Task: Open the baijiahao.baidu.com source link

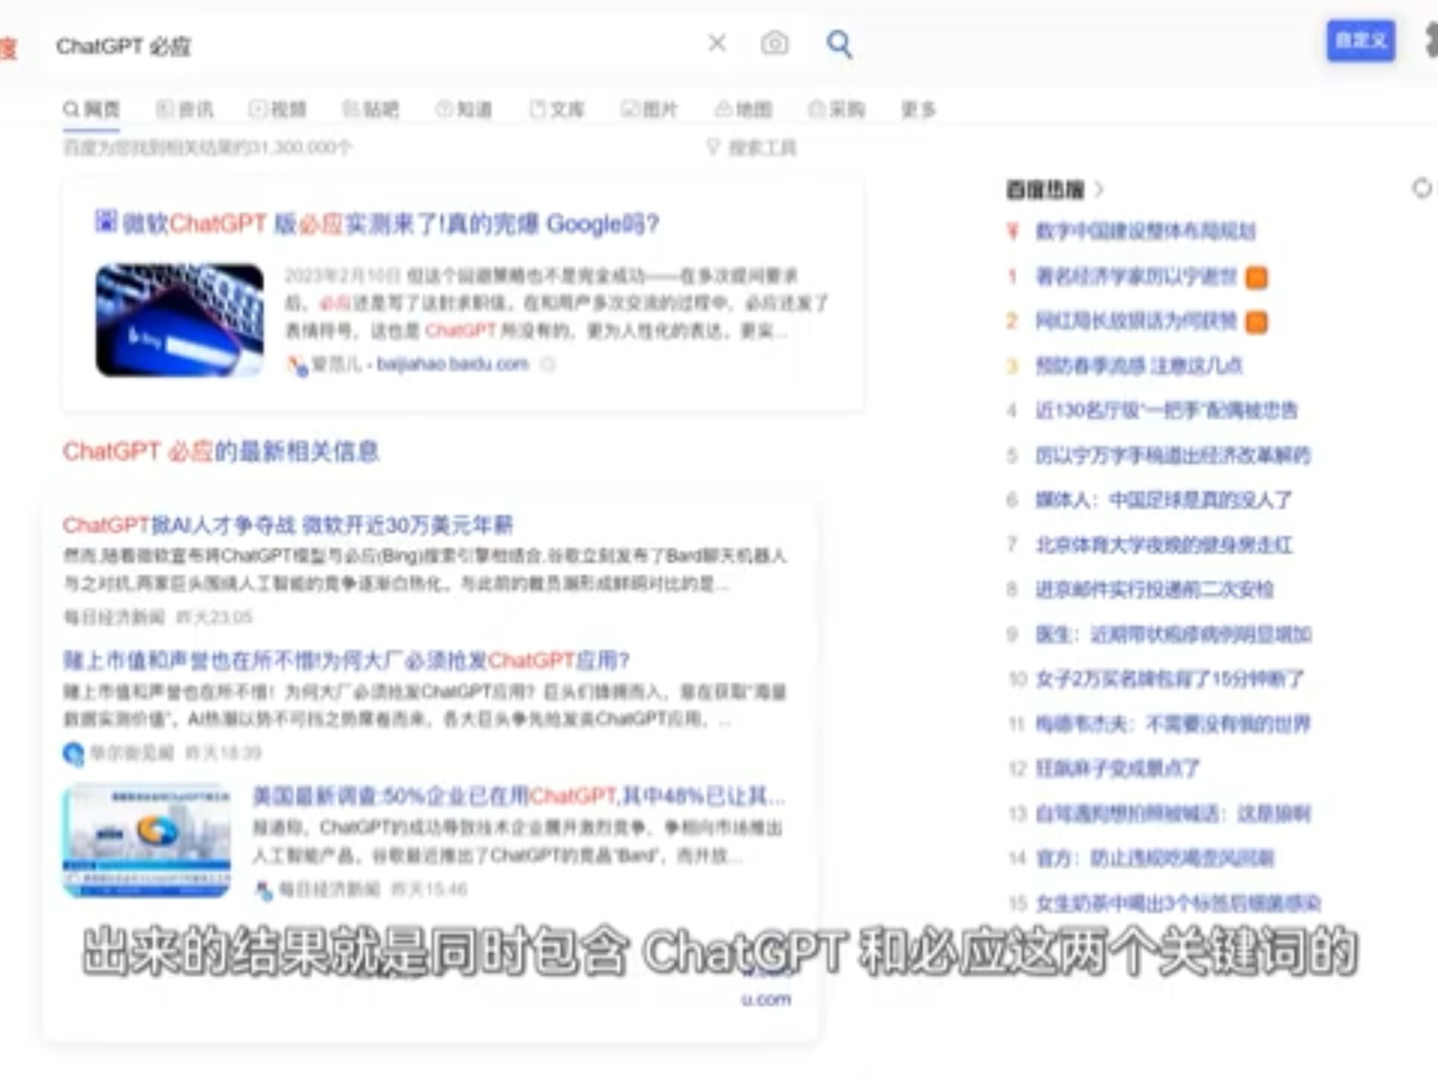Action: coord(452,364)
